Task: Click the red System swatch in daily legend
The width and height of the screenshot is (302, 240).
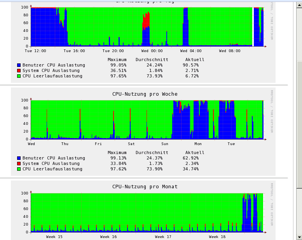Action: click(19, 71)
